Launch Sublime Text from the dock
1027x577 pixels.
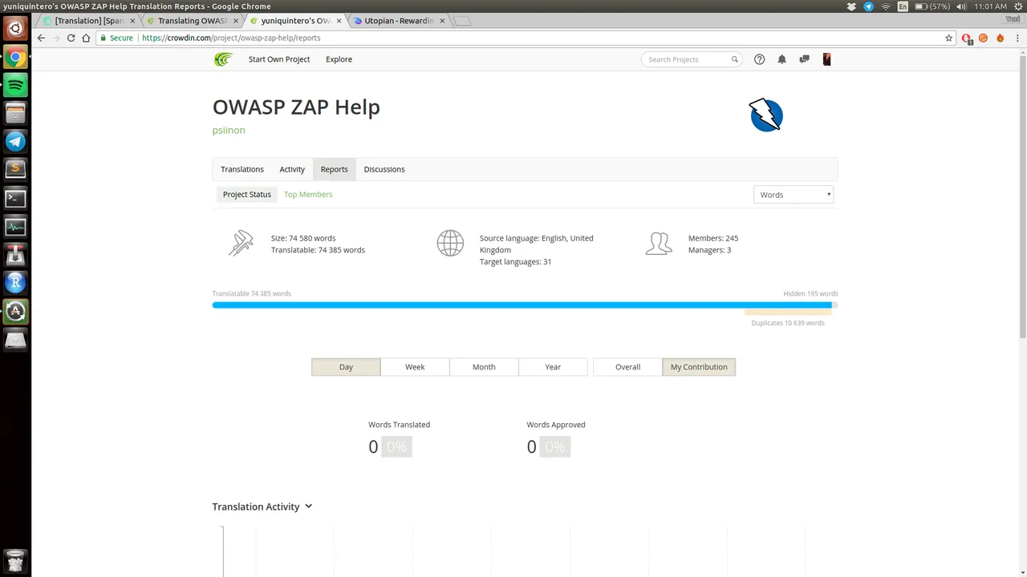tap(15, 170)
